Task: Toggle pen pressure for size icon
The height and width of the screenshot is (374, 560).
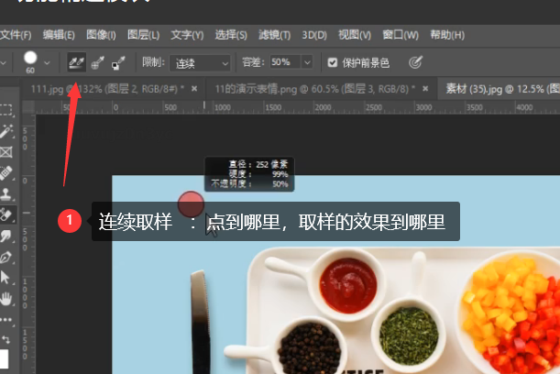Action: click(x=415, y=62)
